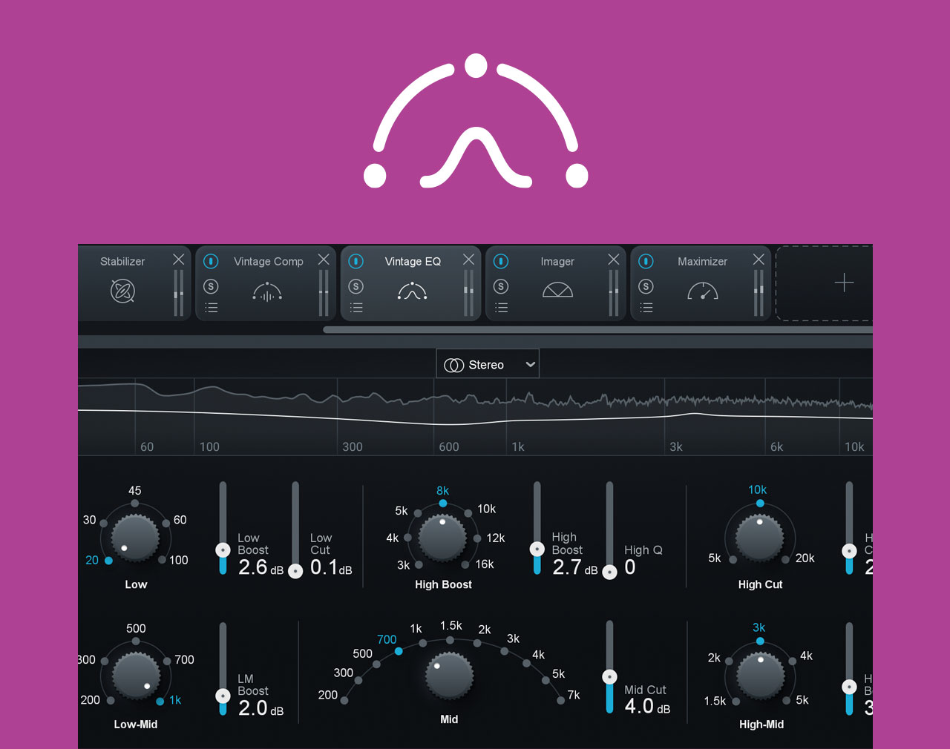
Task: Remove the Vintage Comp module
Action: (x=324, y=260)
